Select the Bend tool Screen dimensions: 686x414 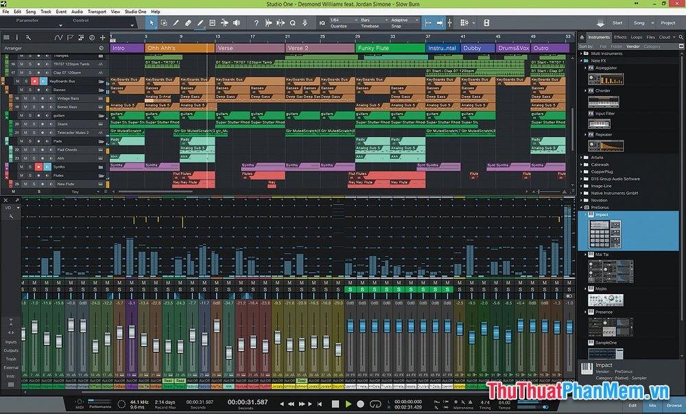pos(224,23)
